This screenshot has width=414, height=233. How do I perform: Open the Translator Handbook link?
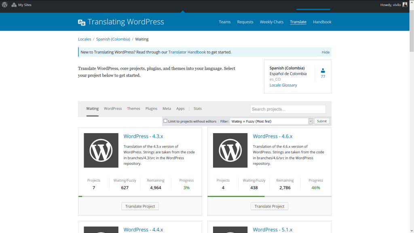coord(187,52)
